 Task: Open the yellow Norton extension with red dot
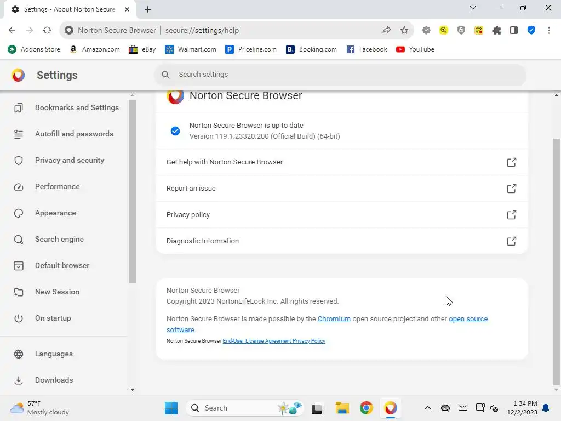tap(479, 31)
